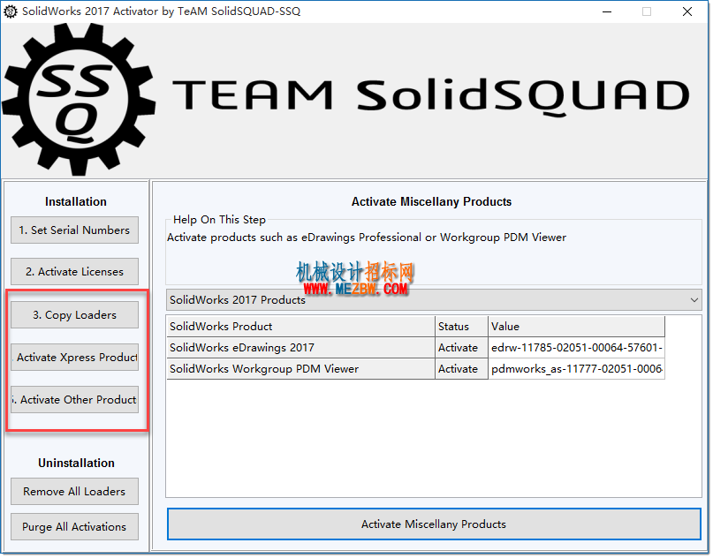This screenshot has height=558, width=713.
Task: Click the SSQ gear logo in the banner
Action: 80,100
